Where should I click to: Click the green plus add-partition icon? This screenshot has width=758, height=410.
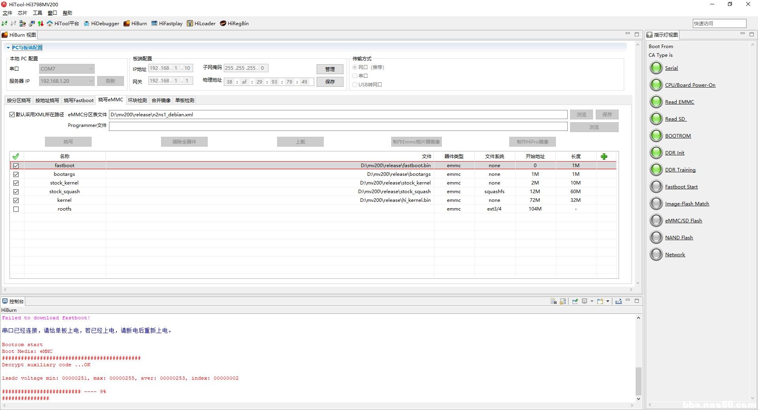coord(604,157)
